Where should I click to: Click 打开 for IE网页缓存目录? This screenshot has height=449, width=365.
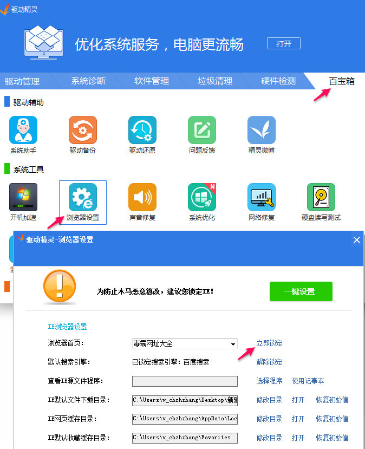click(x=298, y=419)
